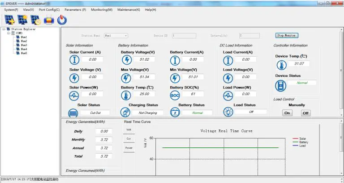Collapse the COM3 tree node
Viewport: 344px width, 183px height.
(8, 33)
